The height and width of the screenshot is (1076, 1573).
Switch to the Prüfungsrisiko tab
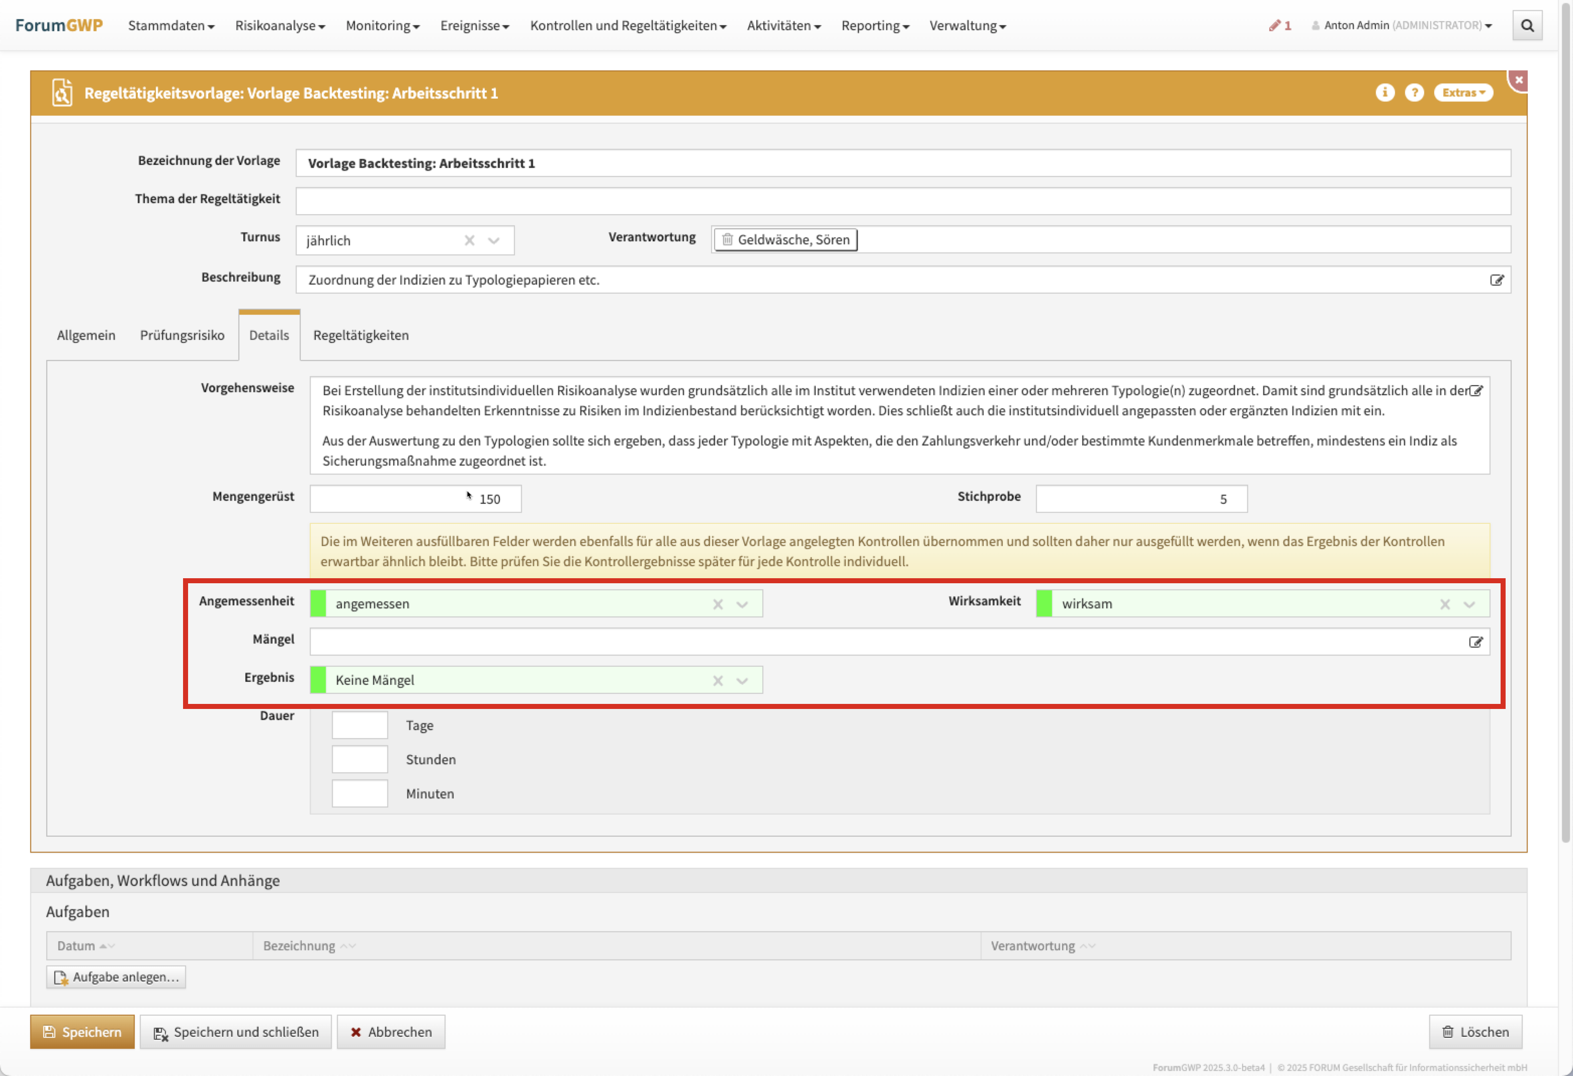(182, 335)
